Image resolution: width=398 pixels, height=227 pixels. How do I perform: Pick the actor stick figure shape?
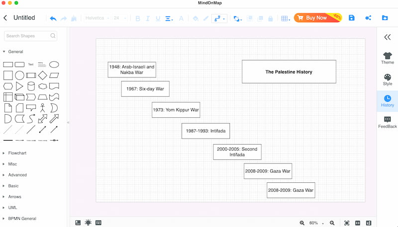(x=42, y=108)
